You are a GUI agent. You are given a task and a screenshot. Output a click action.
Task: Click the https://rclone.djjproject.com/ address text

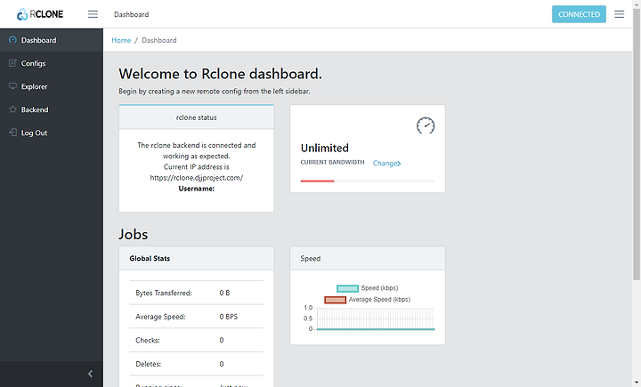(x=196, y=178)
